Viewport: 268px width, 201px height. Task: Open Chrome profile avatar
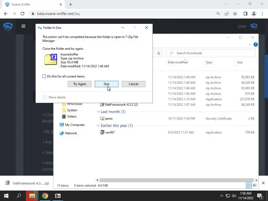254,14
